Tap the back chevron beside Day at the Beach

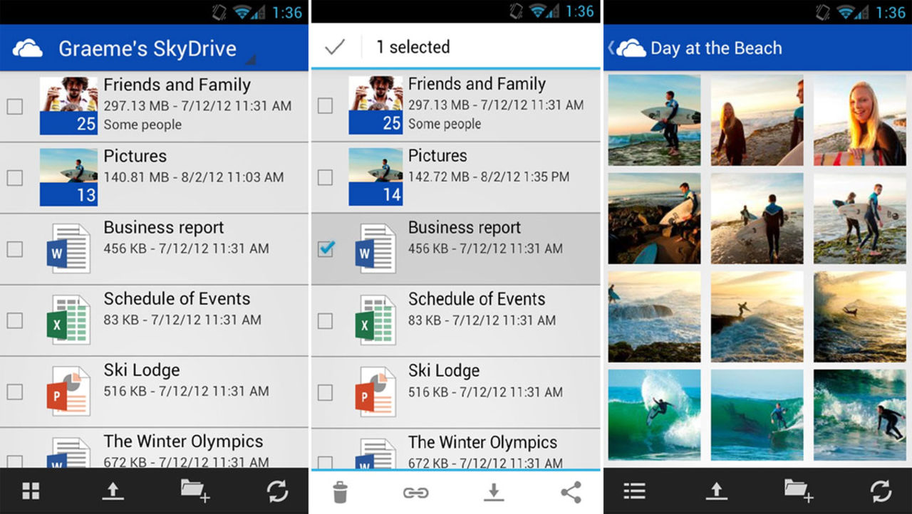tap(612, 47)
